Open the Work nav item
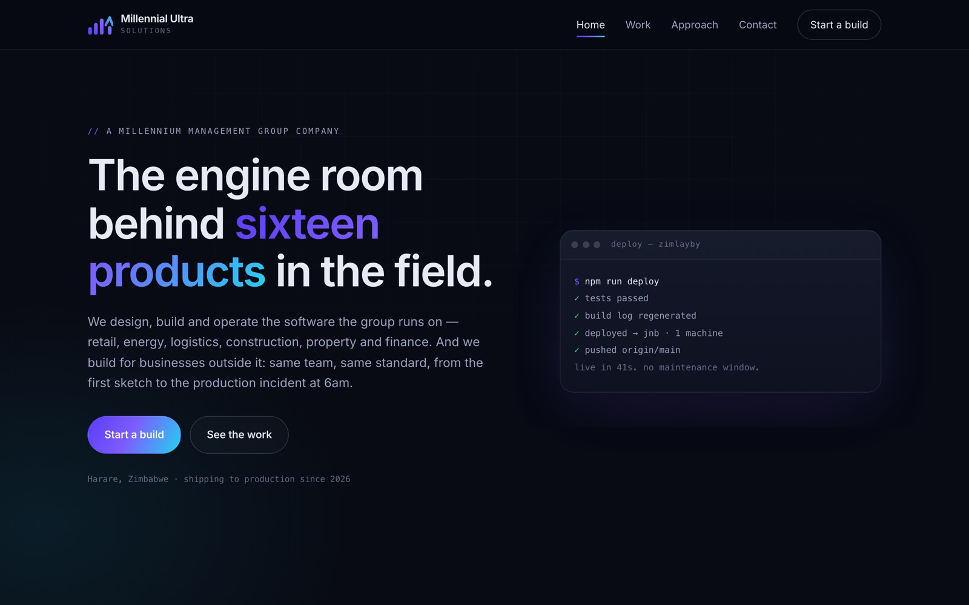The image size is (969, 605). click(638, 25)
